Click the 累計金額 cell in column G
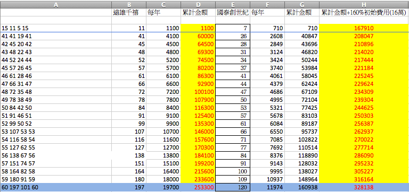The width and height of the screenshot is (409, 192). pos(302,13)
